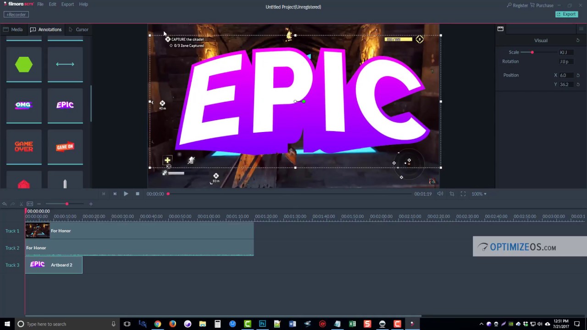Open the Purchase link
Image resolution: width=587 pixels, height=330 pixels.
[542, 5]
